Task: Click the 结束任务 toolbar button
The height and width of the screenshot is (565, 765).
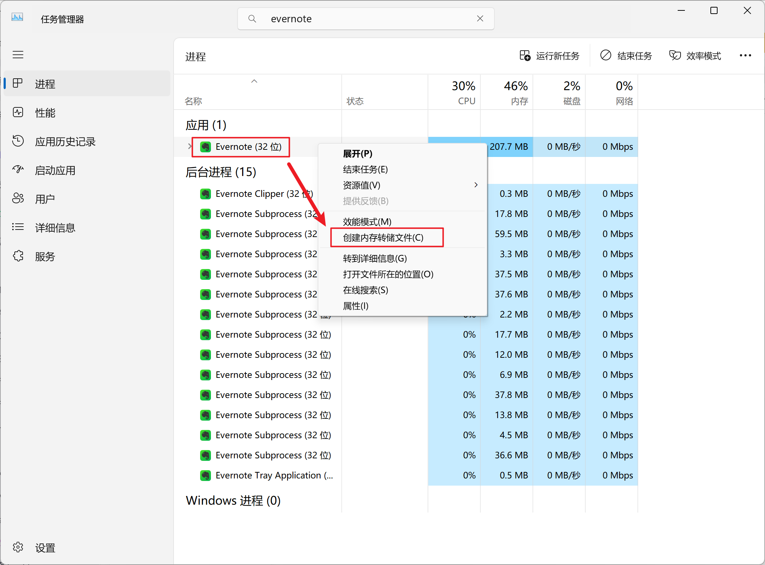Action: (x=626, y=56)
